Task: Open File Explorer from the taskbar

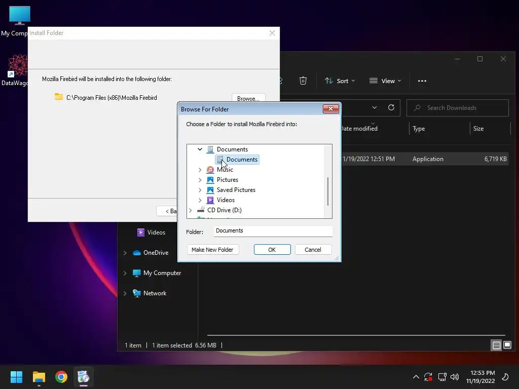Action: [39, 377]
